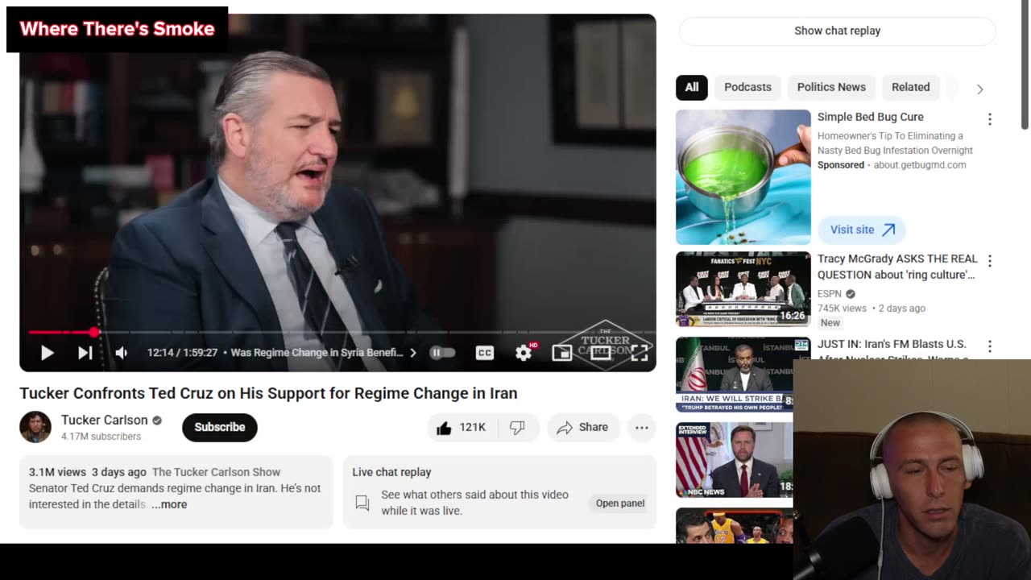Click the page vertical scrollbar
The width and height of the screenshot is (1031, 580).
coord(1025,64)
